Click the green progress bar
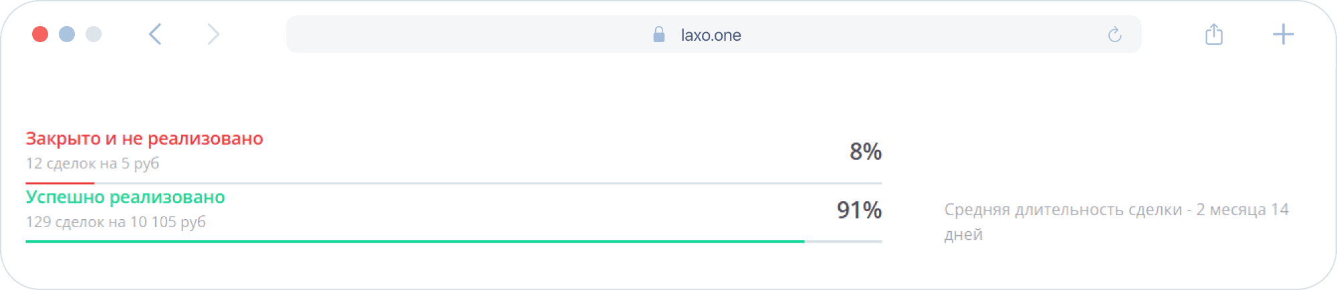This screenshot has width=1337, height=290. (415, 241)
